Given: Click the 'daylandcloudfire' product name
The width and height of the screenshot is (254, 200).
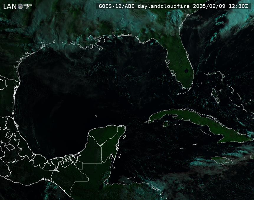Looking at the screenshot, I should (164, 6).
